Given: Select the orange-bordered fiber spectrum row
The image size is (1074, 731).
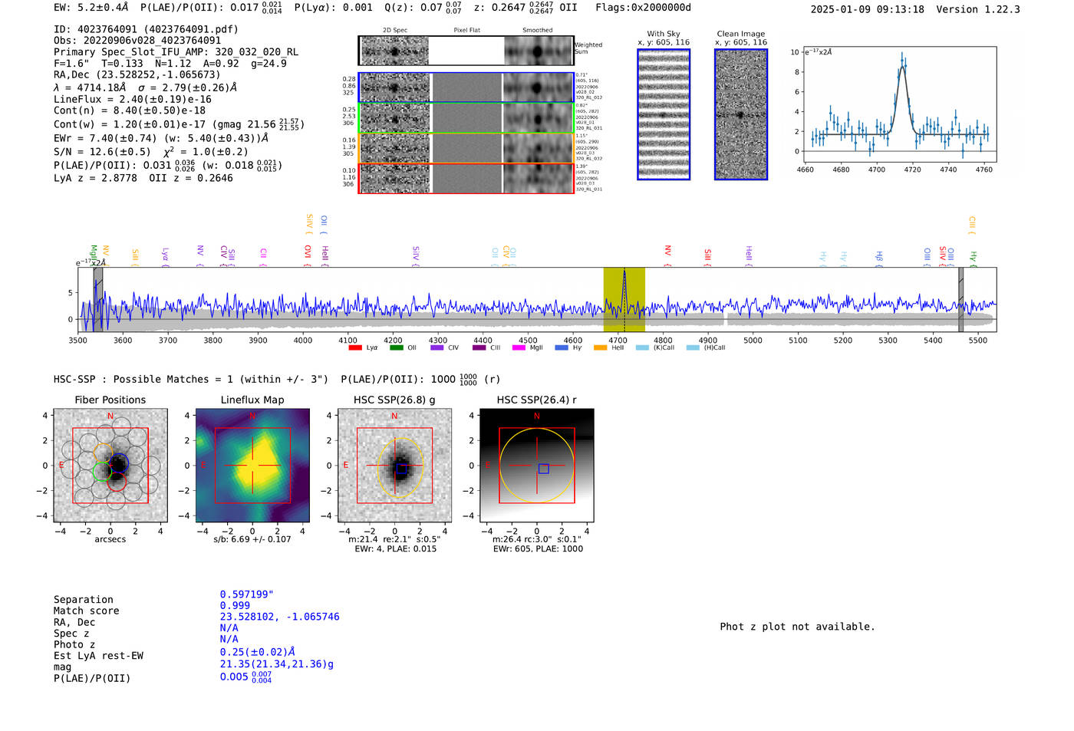Looking at the screenshot, I should point(466,148).
